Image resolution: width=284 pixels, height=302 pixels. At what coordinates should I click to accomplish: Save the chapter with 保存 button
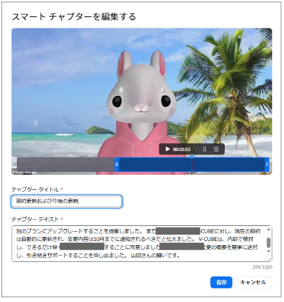coord(221,282)
